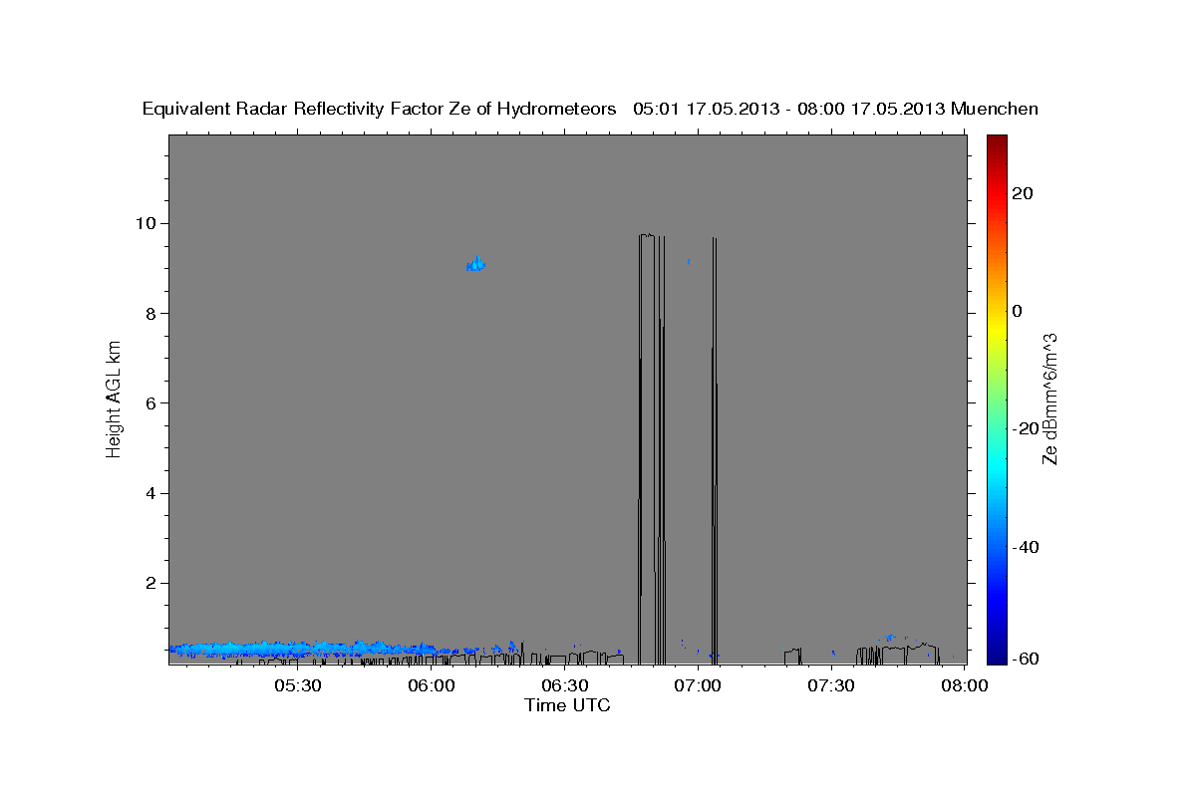Image resolution: width=1196 pixels, height=797 pixels.
Task: Click the colorbar label 'Ze dBmm^6/m^3'
Action: 1049,398
